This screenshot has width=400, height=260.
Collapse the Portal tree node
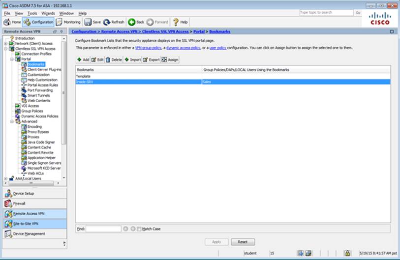click(12, 59)
